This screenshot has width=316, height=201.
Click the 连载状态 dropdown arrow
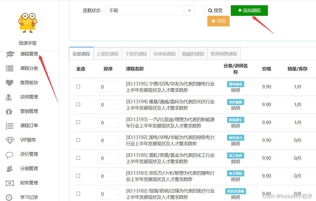(189, 11)
